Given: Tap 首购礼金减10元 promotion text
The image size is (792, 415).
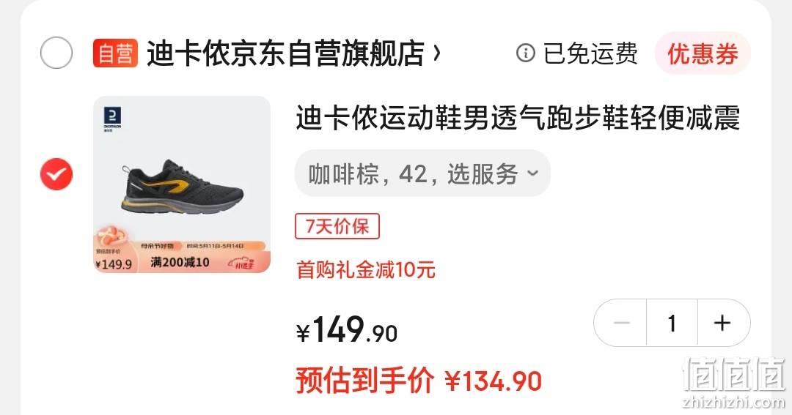Looking at the screenshot, I should point(366,270).
